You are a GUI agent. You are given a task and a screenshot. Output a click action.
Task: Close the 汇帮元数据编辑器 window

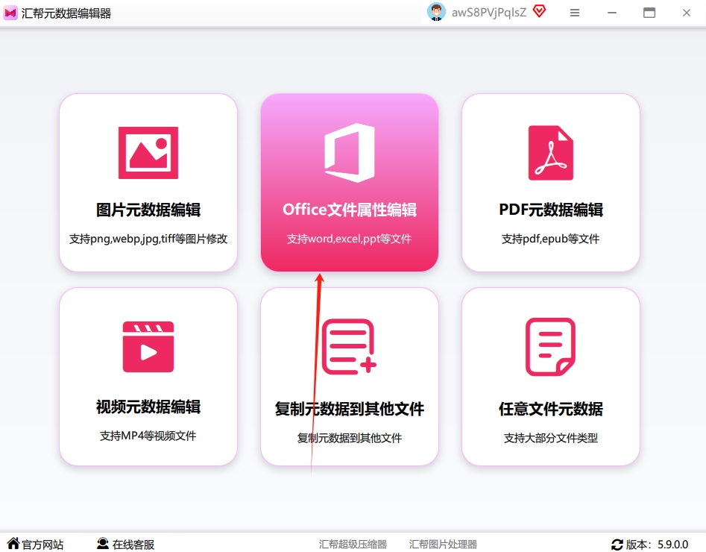pyautogui.click(x=687, y=13)
